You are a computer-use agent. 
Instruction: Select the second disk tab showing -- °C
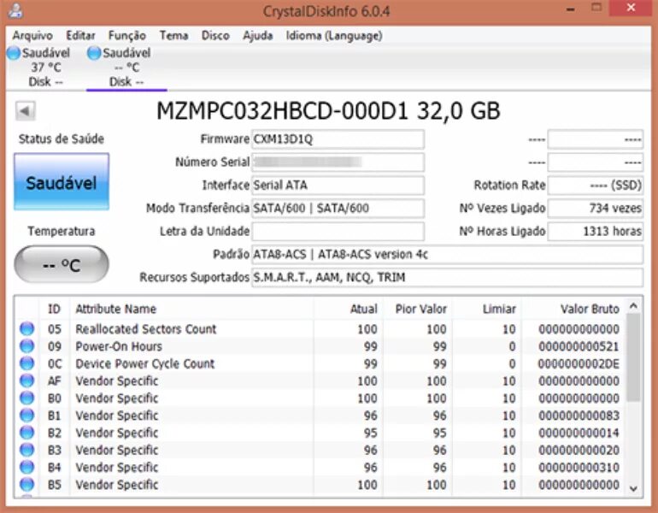pyautogui.click(x=126, y=68)
